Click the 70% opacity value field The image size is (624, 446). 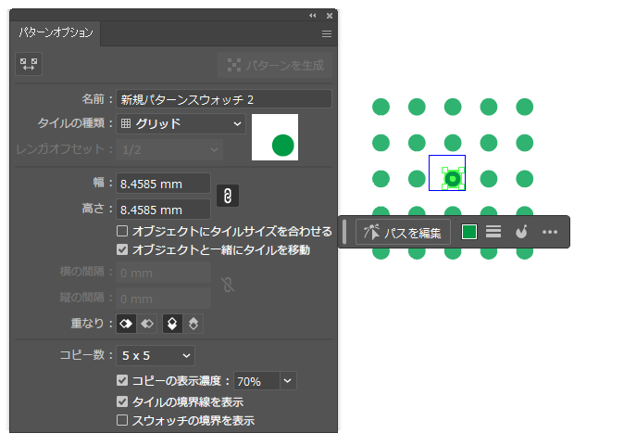point(256,381)
